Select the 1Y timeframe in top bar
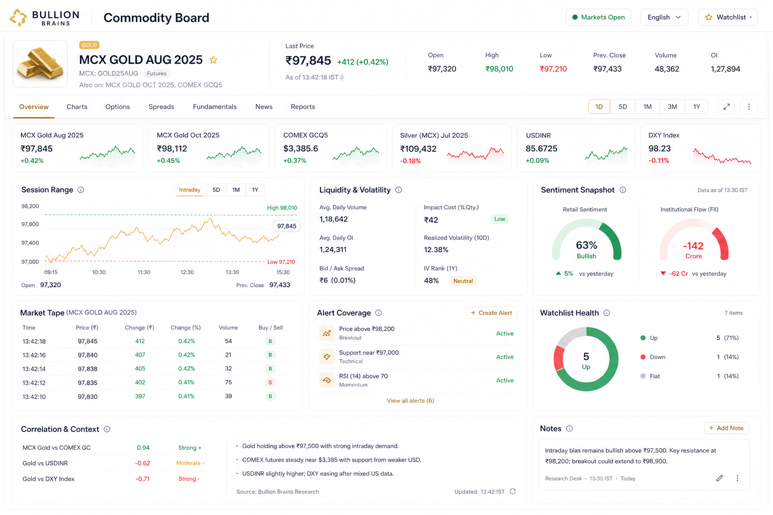 click(x=697, y=107)
